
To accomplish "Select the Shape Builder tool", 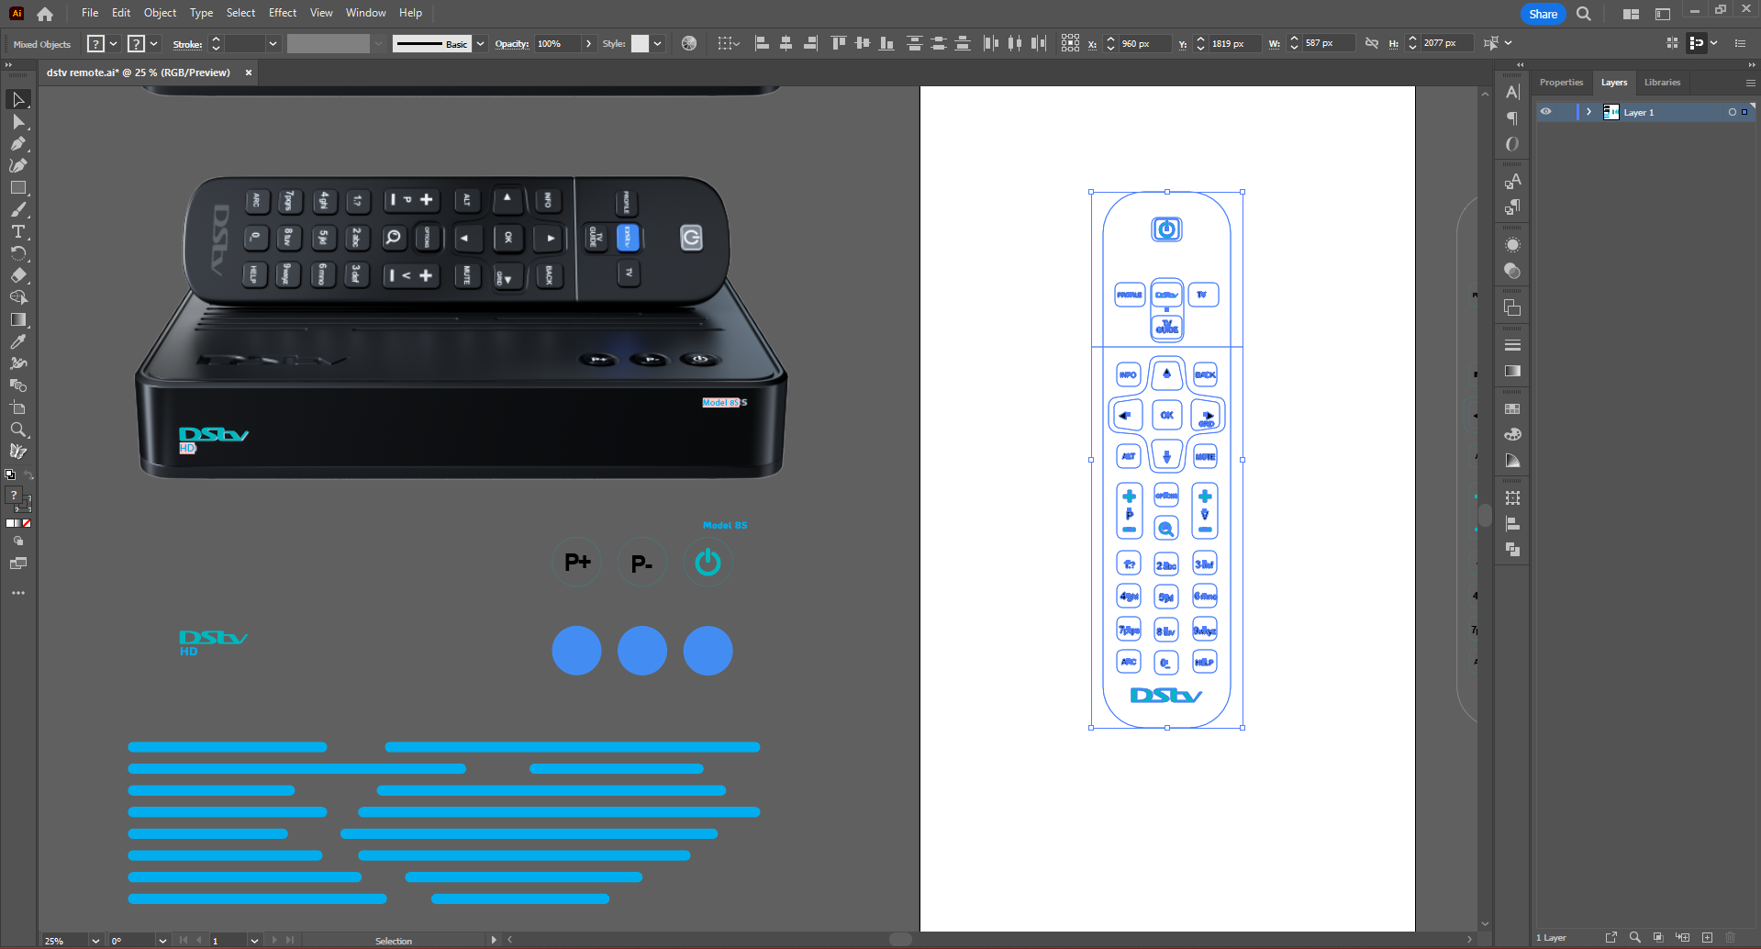I will (x=18, y=297).
